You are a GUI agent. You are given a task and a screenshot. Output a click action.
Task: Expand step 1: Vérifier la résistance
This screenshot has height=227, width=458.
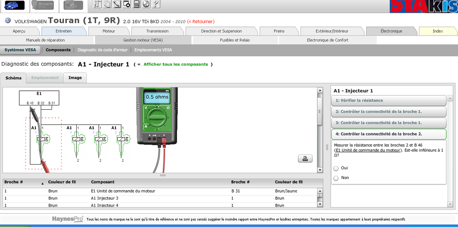point(388,100)
